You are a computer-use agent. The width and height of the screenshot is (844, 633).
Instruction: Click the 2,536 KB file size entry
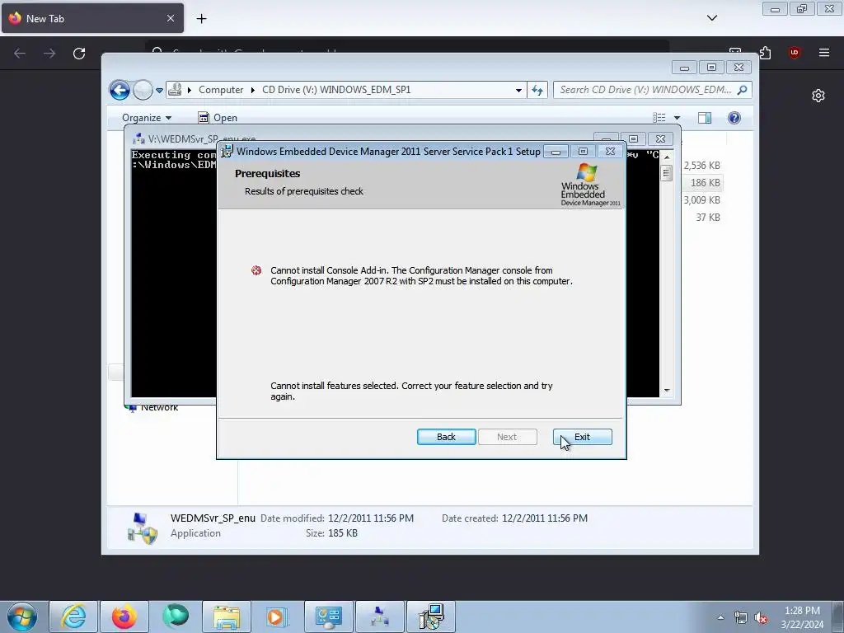[702, 165]
